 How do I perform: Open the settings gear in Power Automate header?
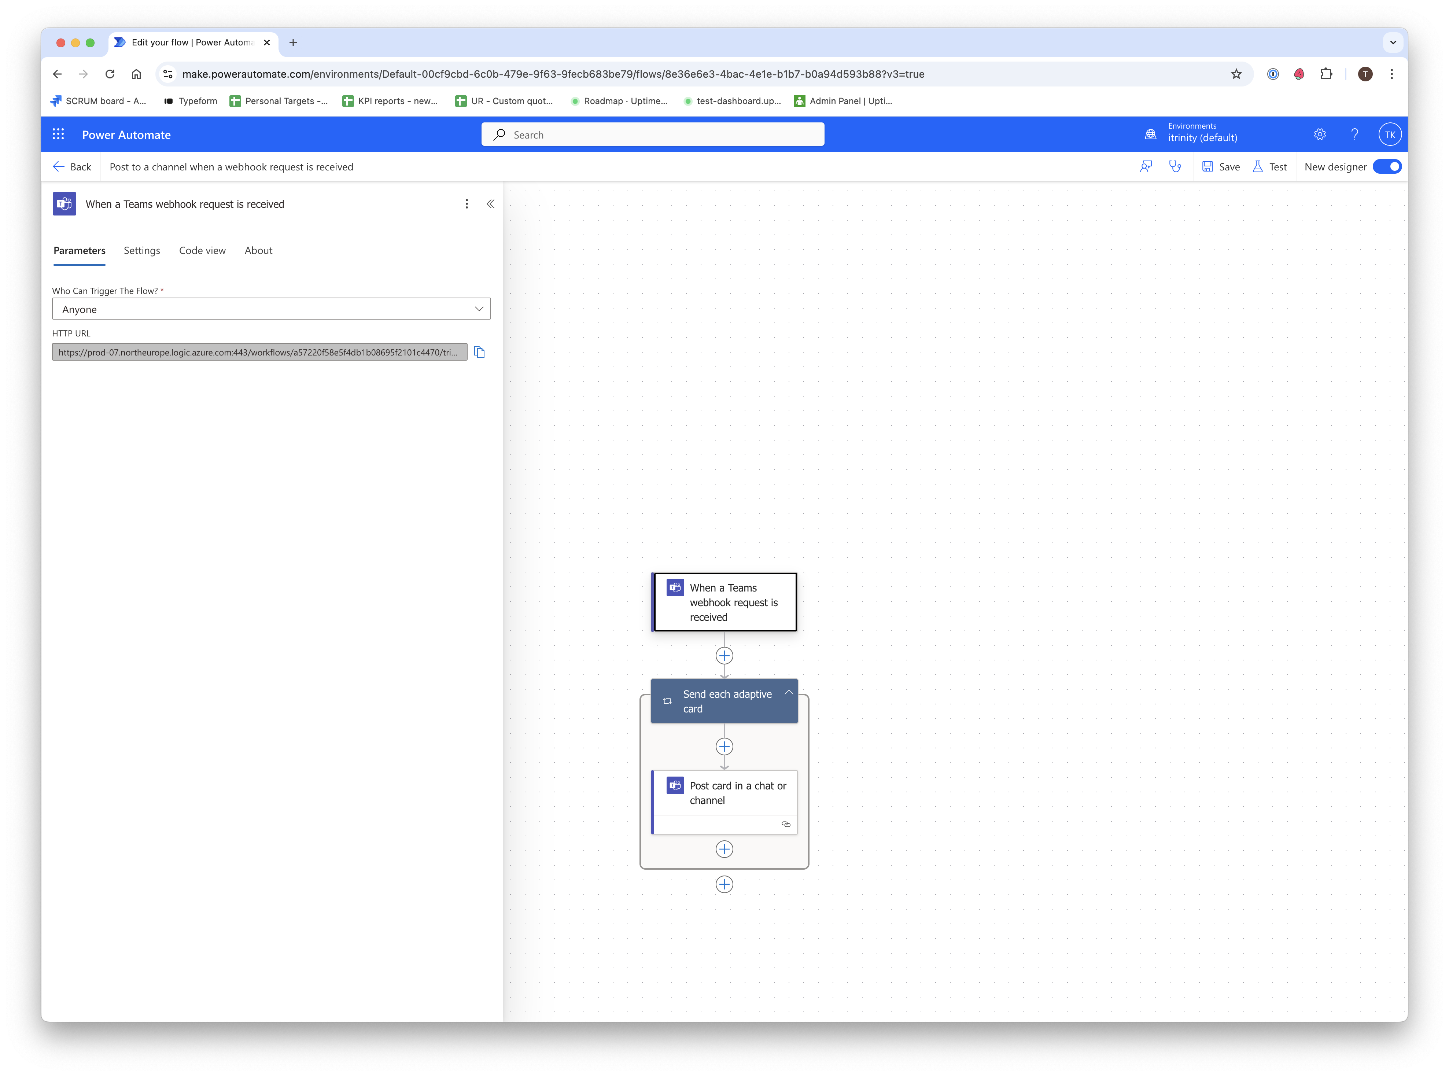1319,134
